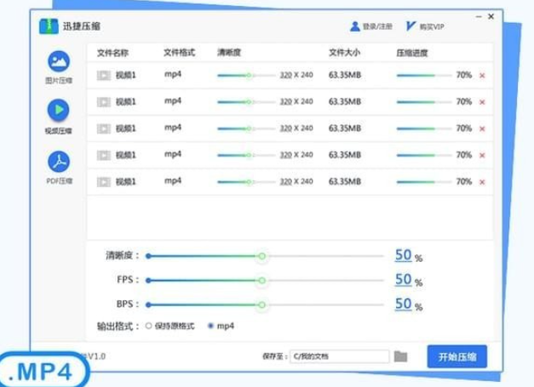Adjust second row's 清晰度 slider handle

pos(249,102)
